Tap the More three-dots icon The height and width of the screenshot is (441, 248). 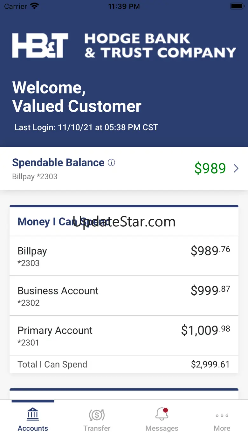point(222,416)
